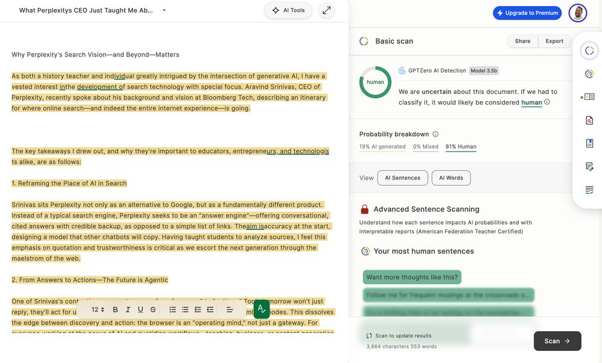
Task: Click Upgrade to Premium button
Action: point(527,13)
